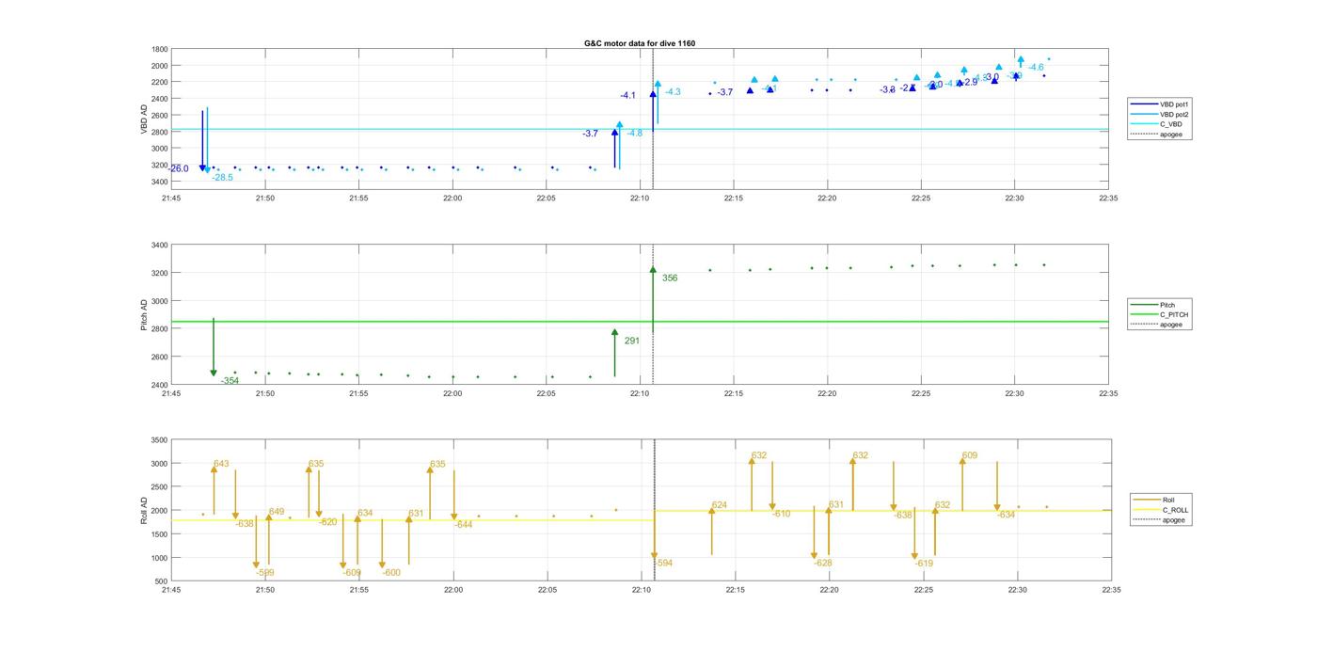Click the '1800' tick on VBD axis

[160, 49]
